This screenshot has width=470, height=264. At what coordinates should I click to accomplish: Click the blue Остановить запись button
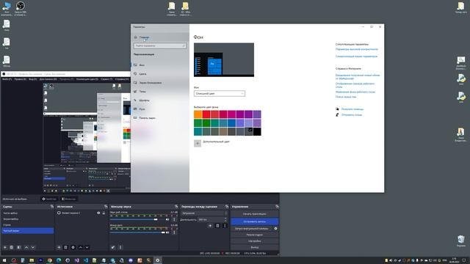255,221
